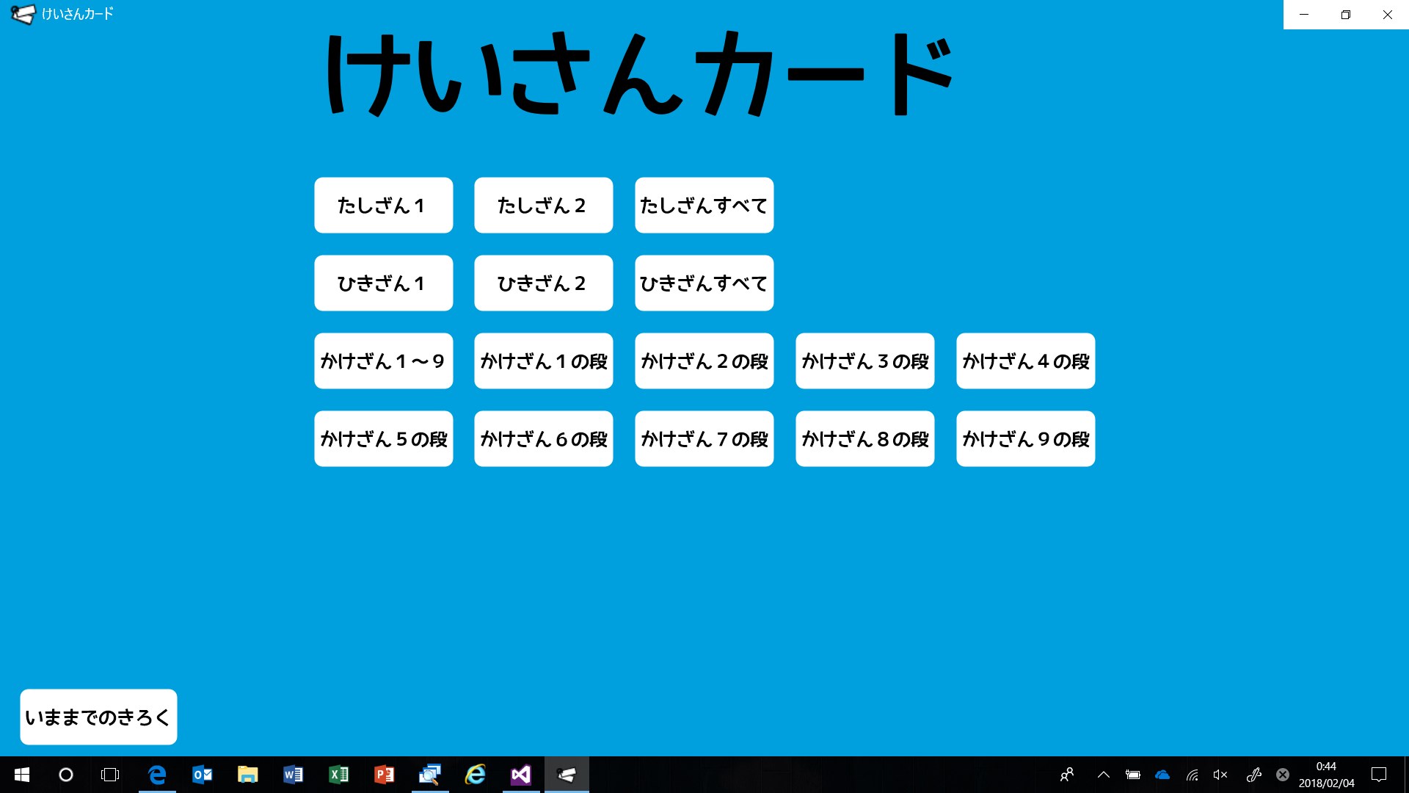Open the Cortana search circle
Viewport: 1409px width, 793px height.
66,775
